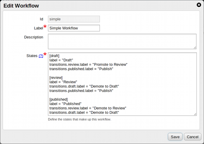The width and height of the screenshot is (204, 144).
Task: Place cursor on the [published] section header
Action: tap(58, 99)
